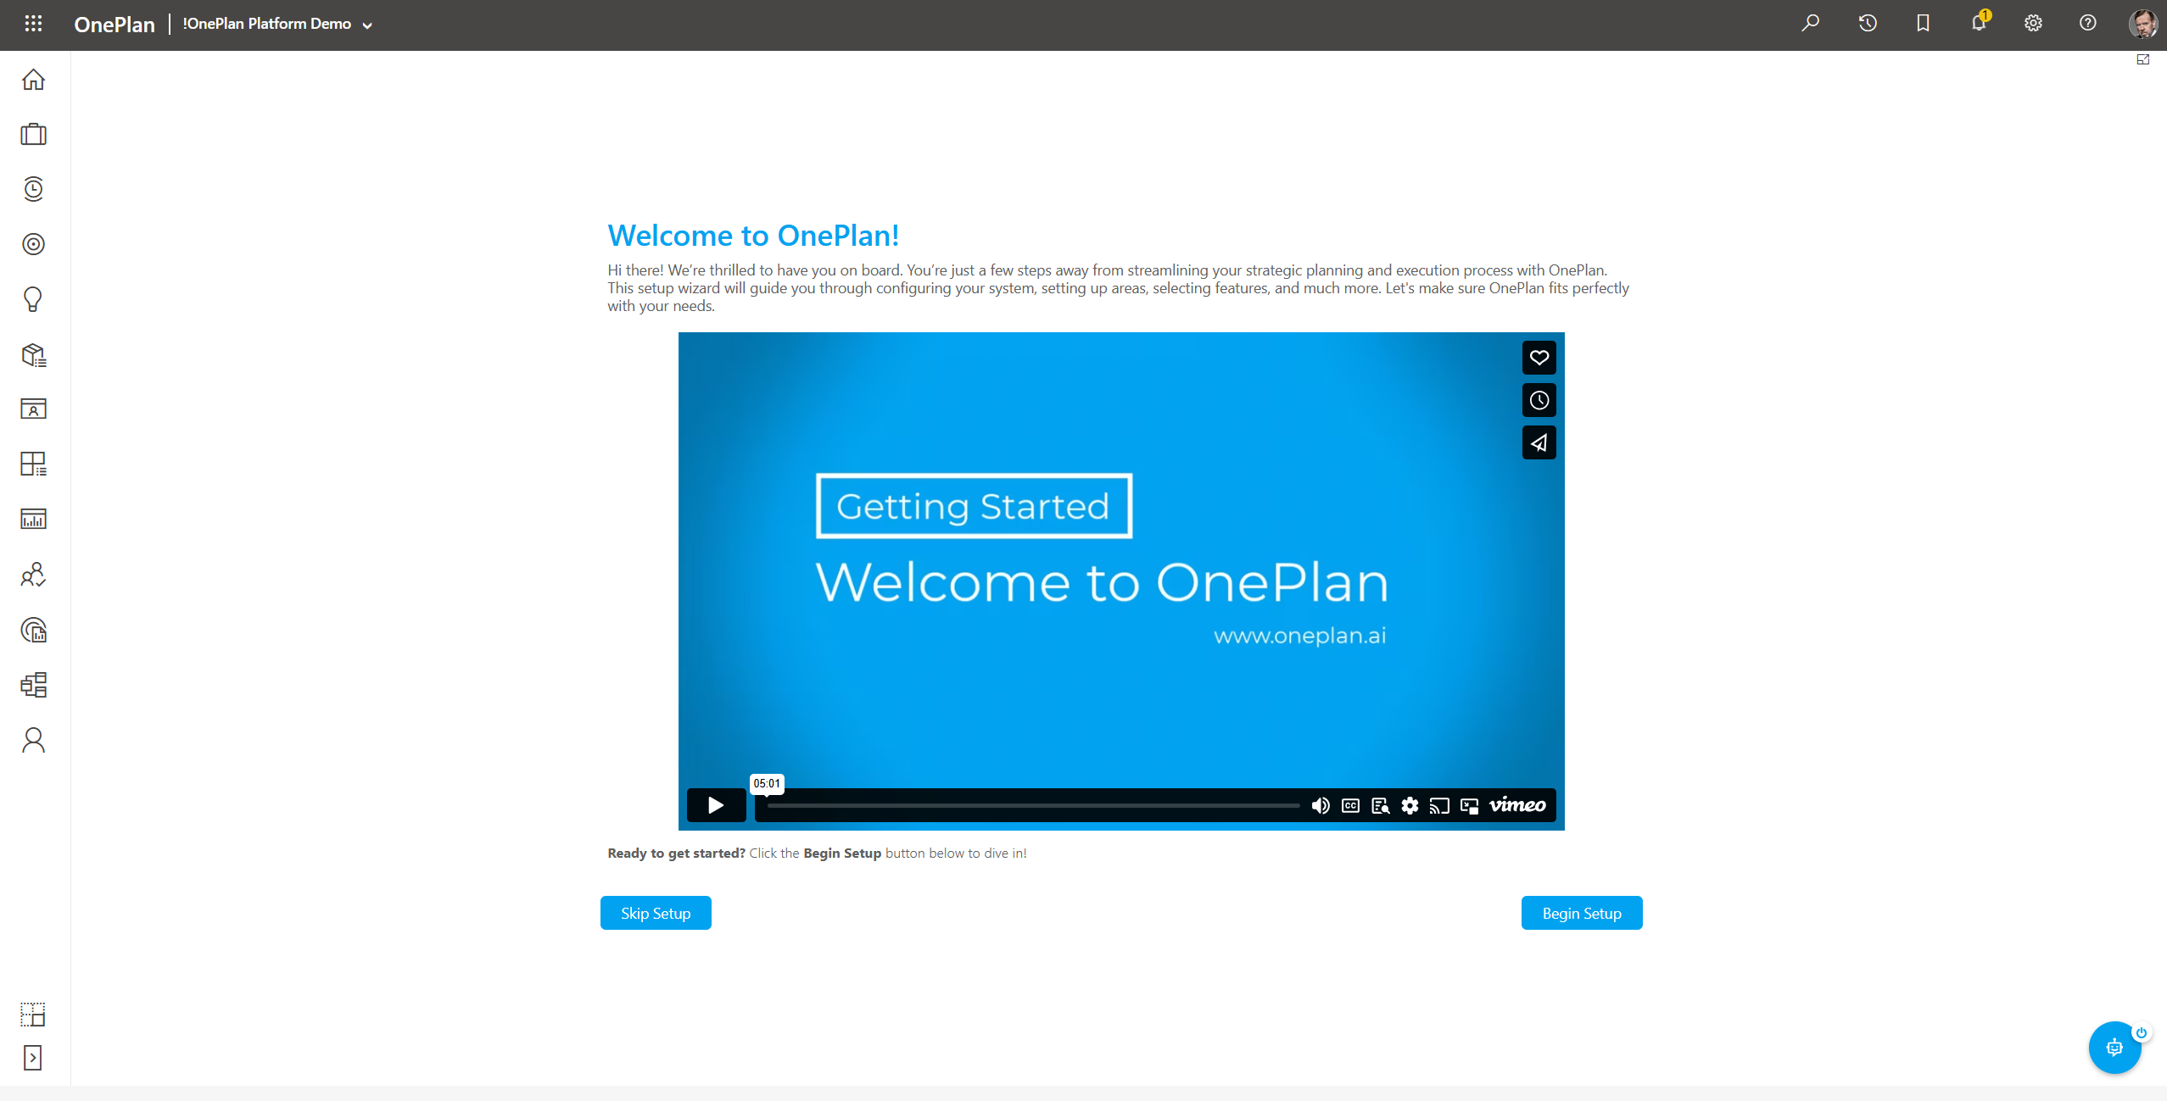2167x1101 pixels.
Task: Click the Welcome to OnePlan! heading
Action: [x=753, y=236]
